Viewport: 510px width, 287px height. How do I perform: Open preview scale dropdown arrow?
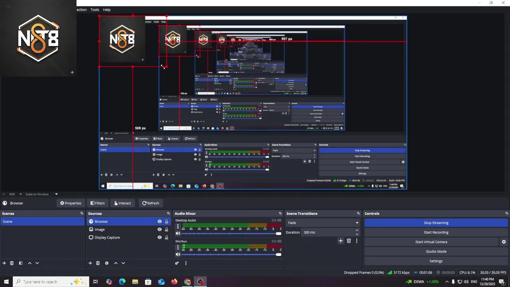click(x=56, y=194)
